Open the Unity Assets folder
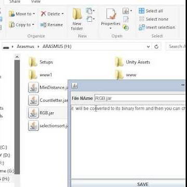The width and height of the screenshot is (187, 187). 132,62
